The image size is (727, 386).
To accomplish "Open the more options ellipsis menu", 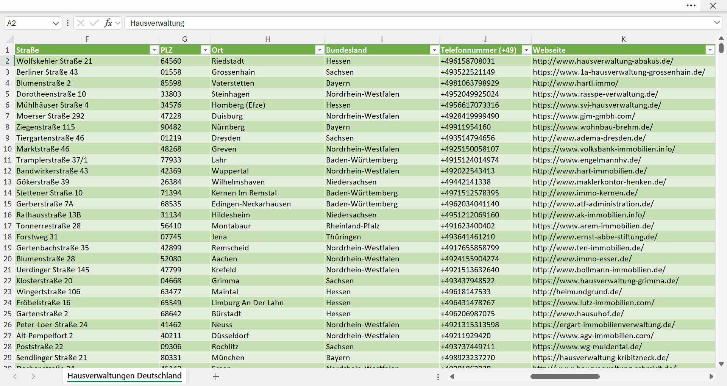I will (691, 6).
